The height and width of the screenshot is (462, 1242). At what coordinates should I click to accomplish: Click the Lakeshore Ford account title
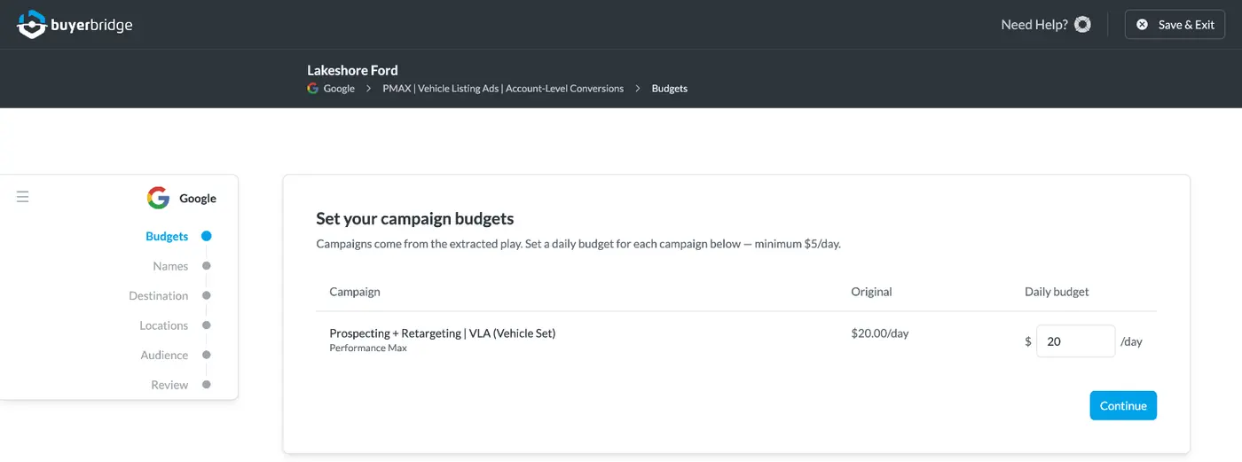point(352,70)
